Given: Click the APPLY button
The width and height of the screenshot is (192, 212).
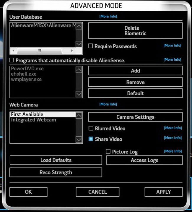Looking at the screenshot, I should tap(163, 192).
